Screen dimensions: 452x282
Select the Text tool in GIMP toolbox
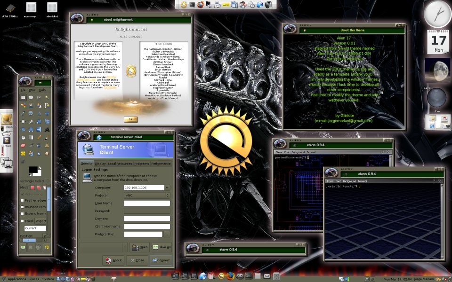(47, 130)
